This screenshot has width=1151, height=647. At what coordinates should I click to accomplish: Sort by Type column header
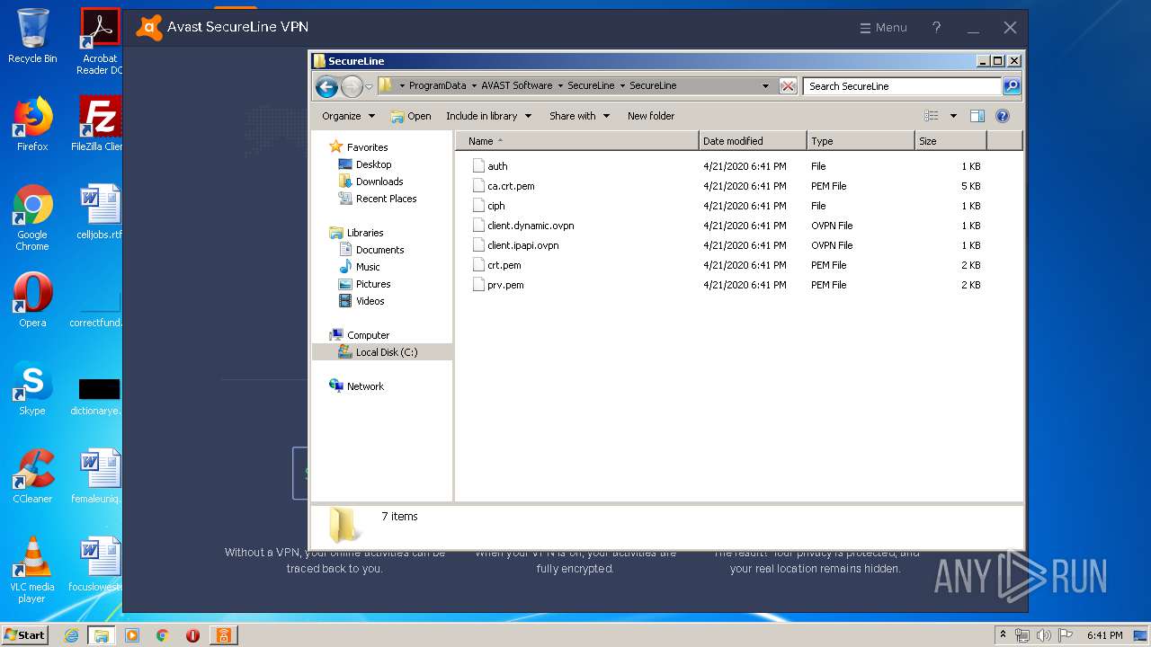coord(861,141)
